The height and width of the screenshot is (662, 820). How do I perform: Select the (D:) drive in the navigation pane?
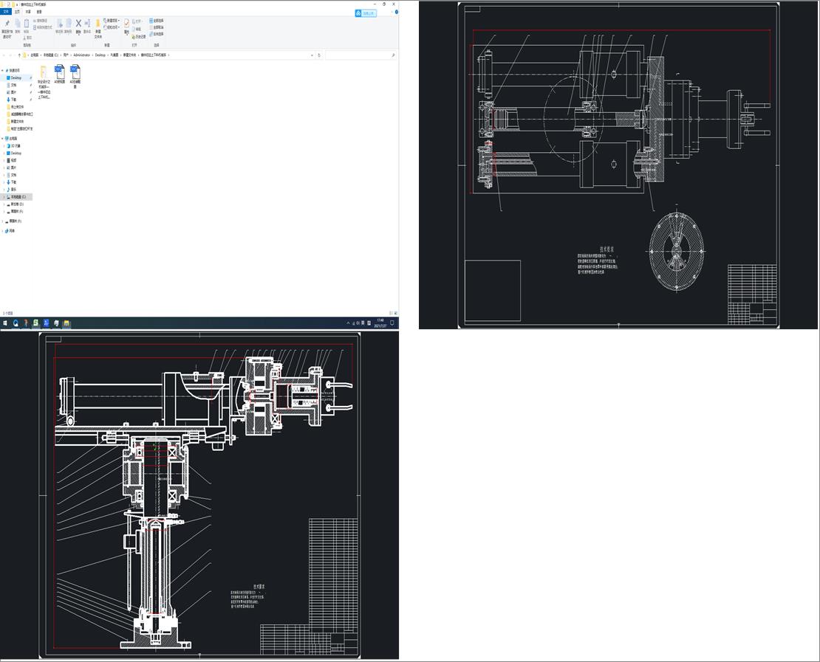16,204
